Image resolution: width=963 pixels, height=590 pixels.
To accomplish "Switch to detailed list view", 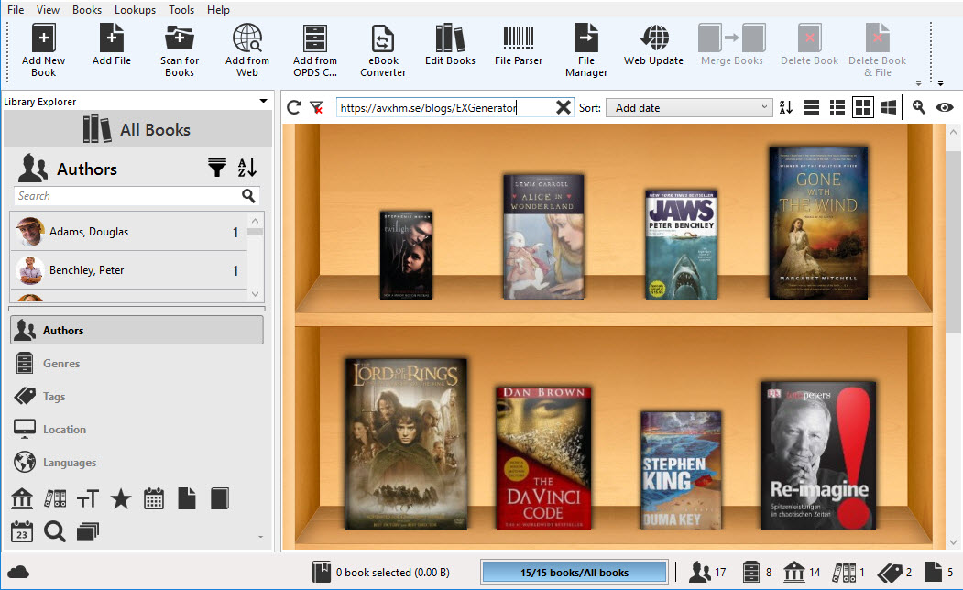I will pos(837,107).
